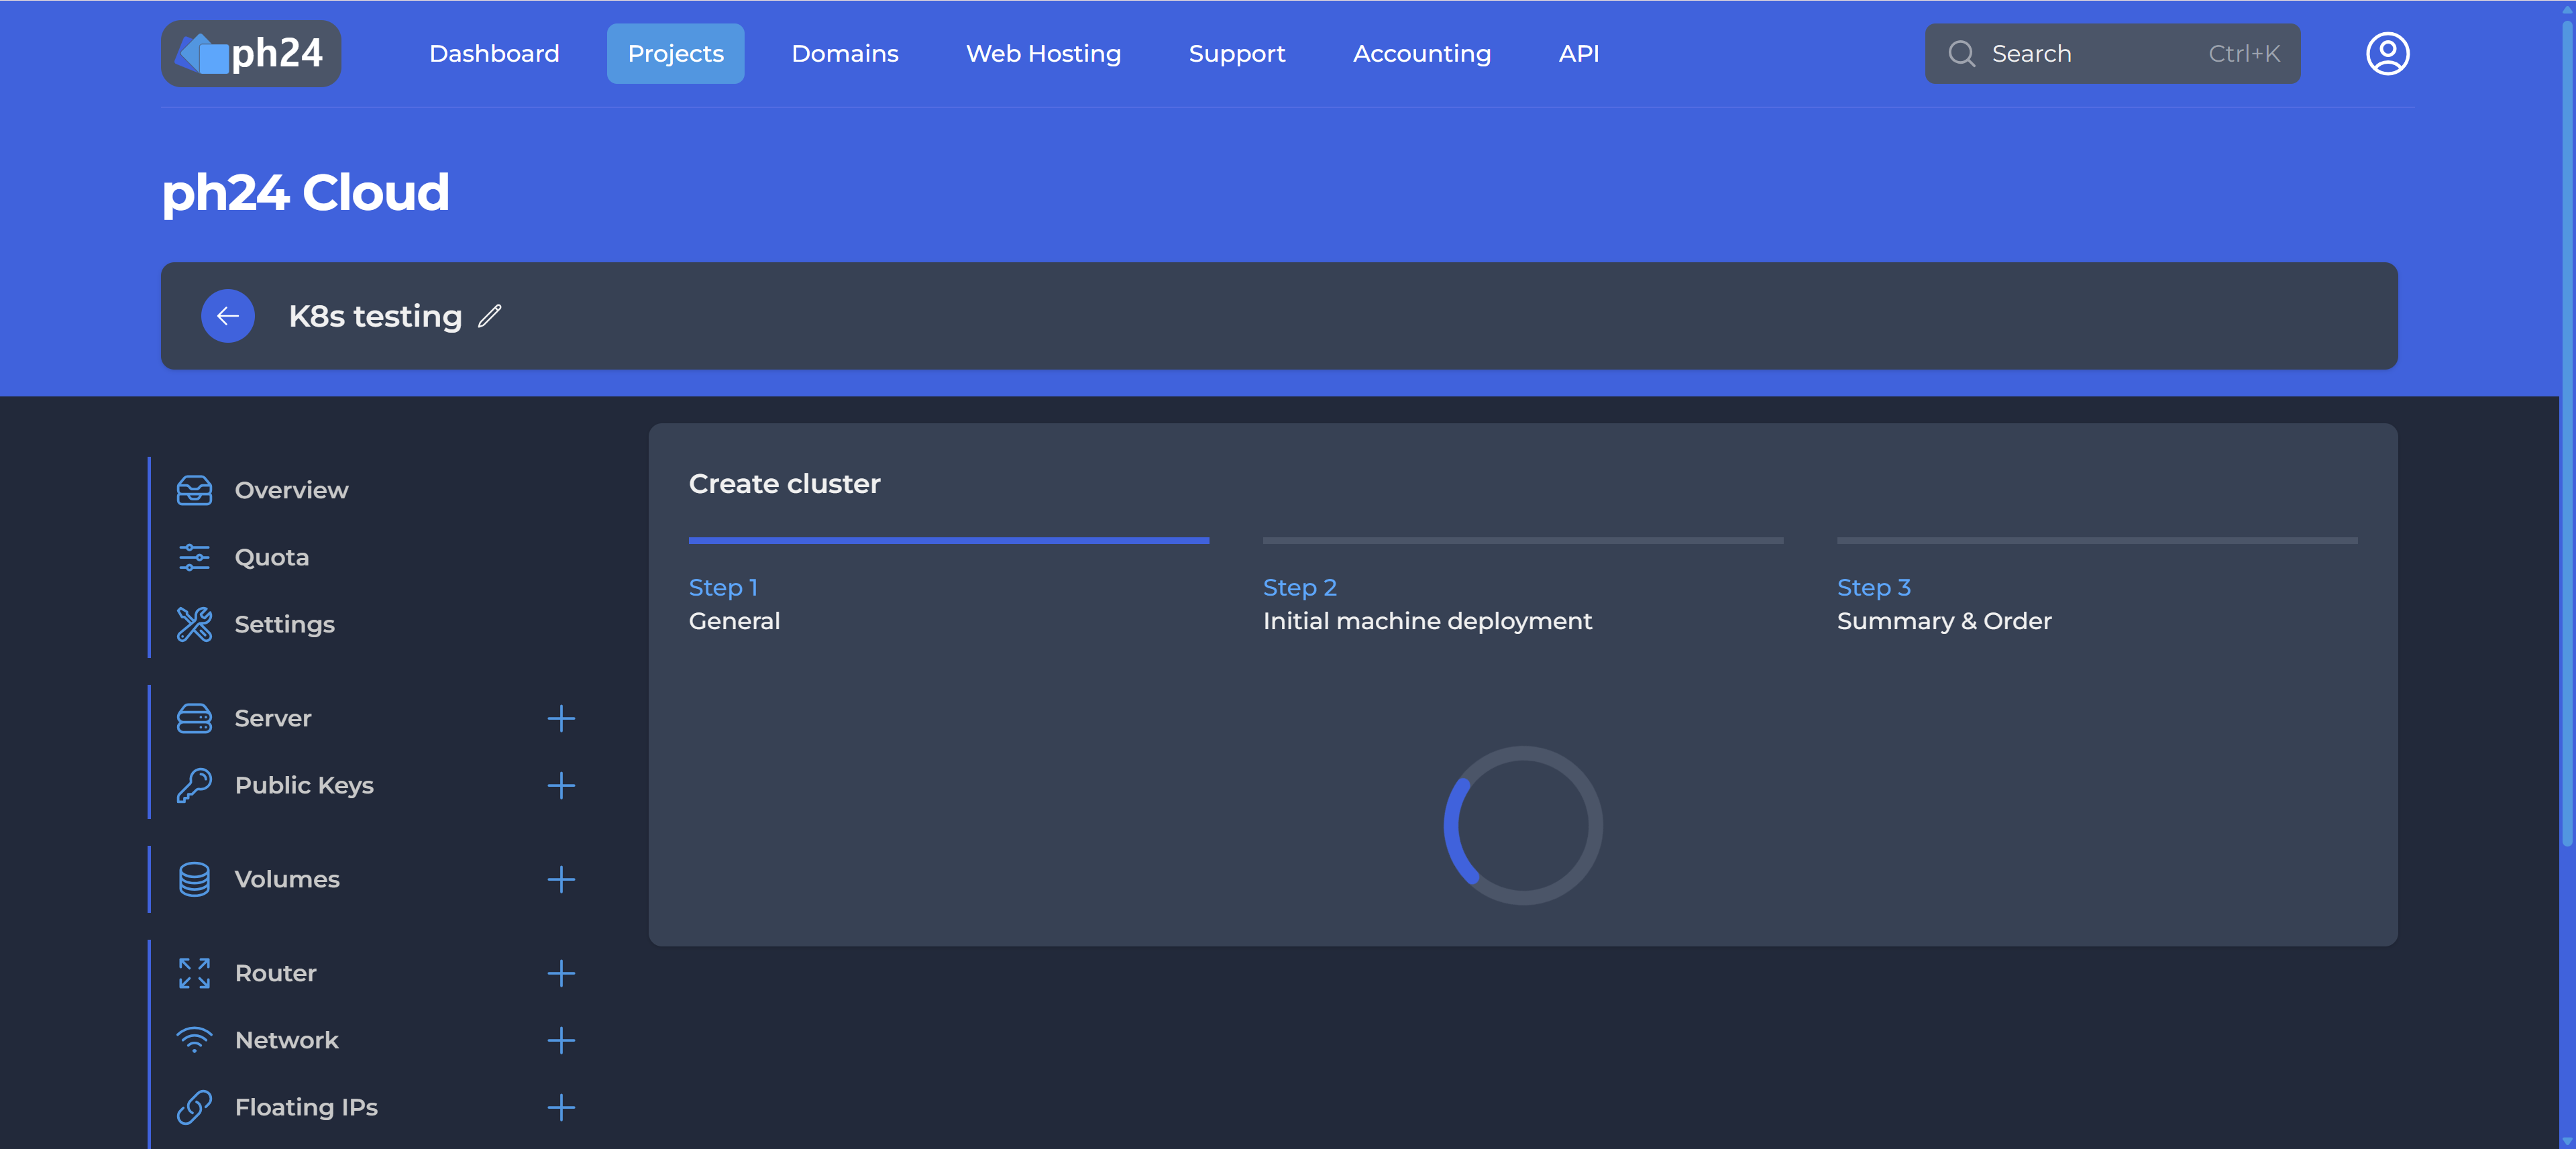
Task: Select Step 1 General
Action: (x=734, y=604)
